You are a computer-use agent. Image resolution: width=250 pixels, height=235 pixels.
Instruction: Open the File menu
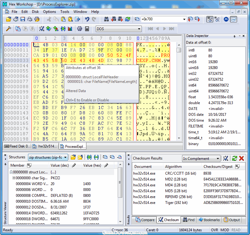click(14, 12)
